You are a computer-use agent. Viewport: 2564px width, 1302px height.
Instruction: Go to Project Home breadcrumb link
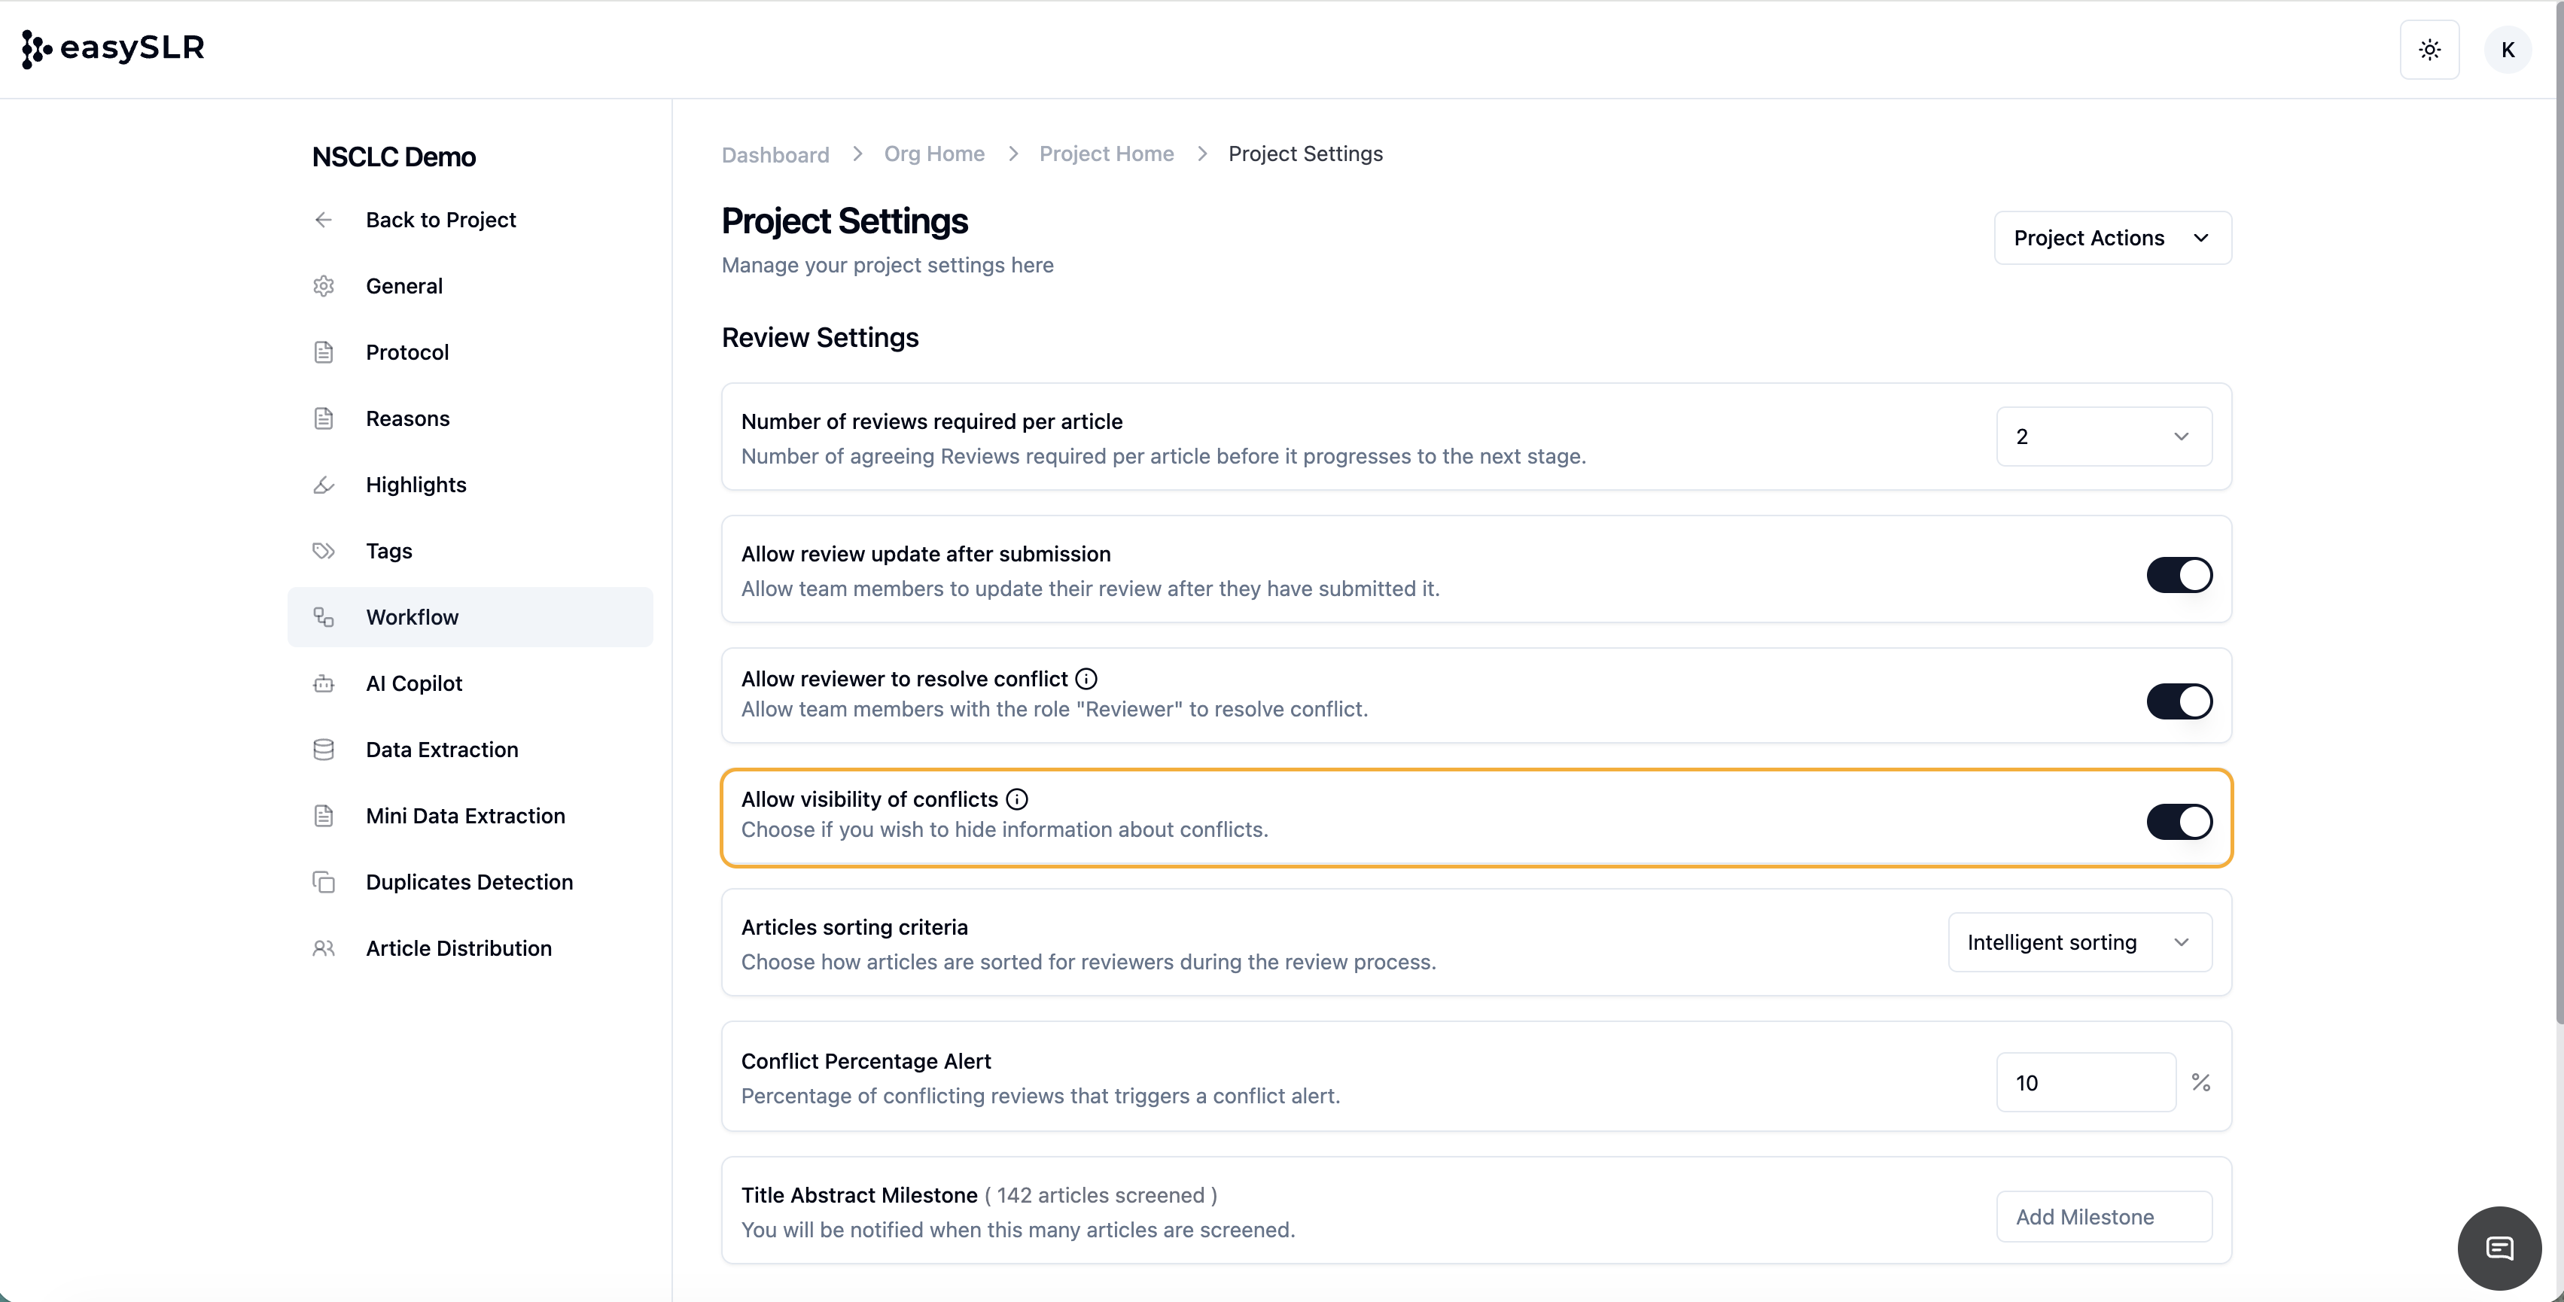(1106, 154)
